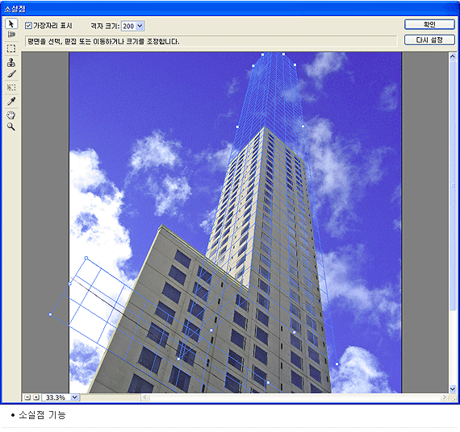Click the 다시 설정 button

[429, 39]
